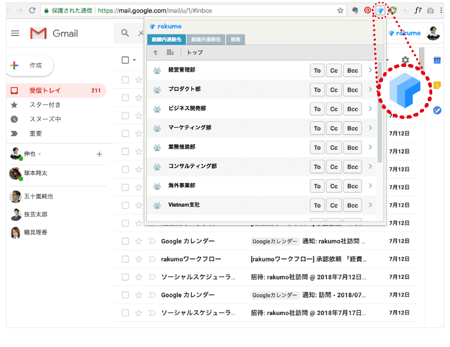Open the select-all dropdown arrow
The height and width of the screenshot is (347, 450).
tap(134, 60)
